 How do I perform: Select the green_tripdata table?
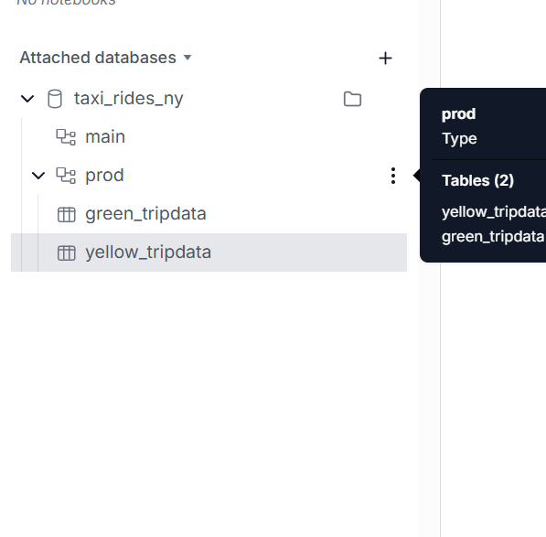[x=145, y=214]
